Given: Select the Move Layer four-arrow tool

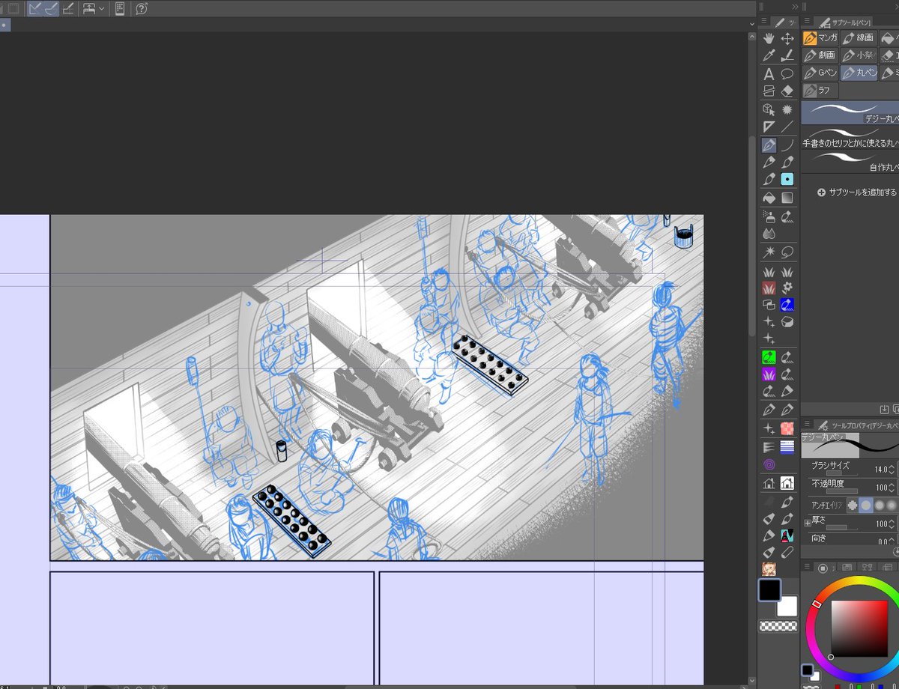Looking at the screenshot, I should [x=787, y=38].
